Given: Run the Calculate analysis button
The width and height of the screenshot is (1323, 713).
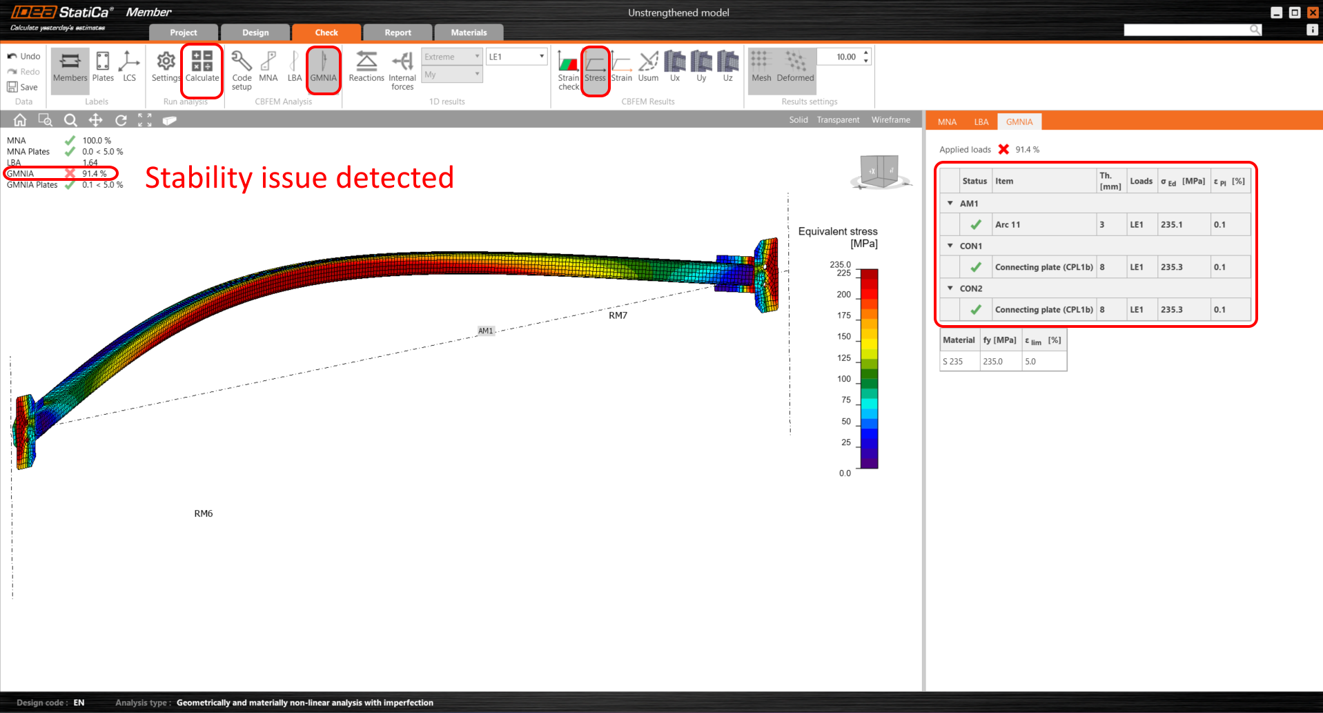Looking at the screenshot, I should pos(202,67).
